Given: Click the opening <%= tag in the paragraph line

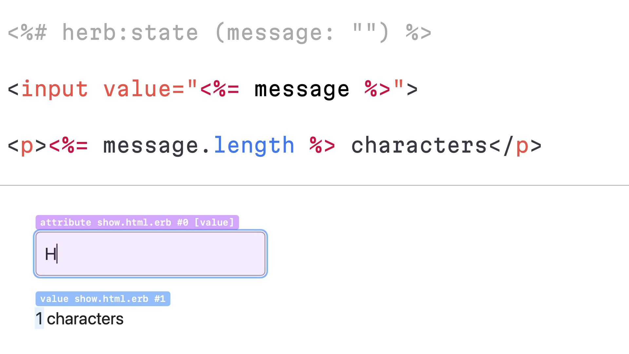Looking at the screenshot, I should (x=68, y=145).
